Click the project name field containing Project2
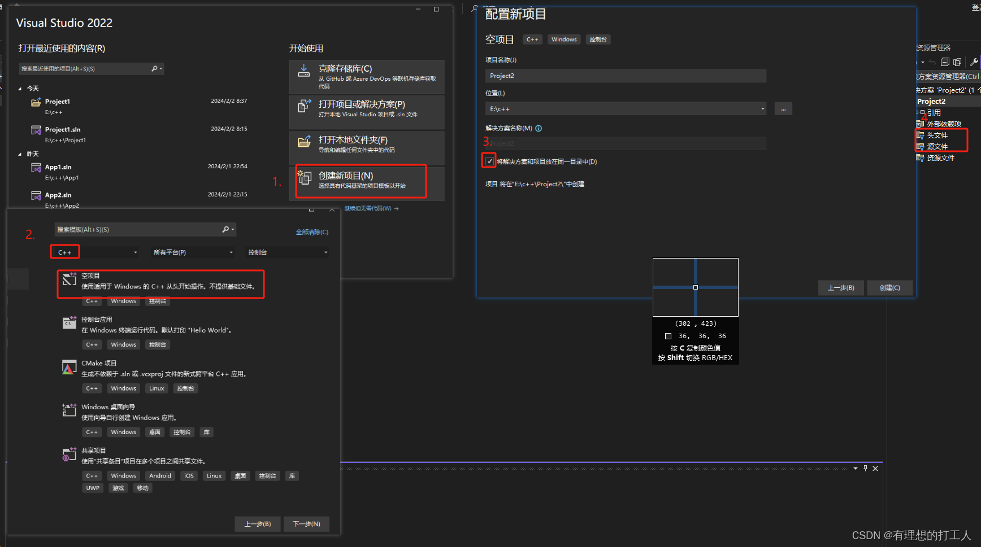This screenshot has width=981, height=547. (626, 76)
